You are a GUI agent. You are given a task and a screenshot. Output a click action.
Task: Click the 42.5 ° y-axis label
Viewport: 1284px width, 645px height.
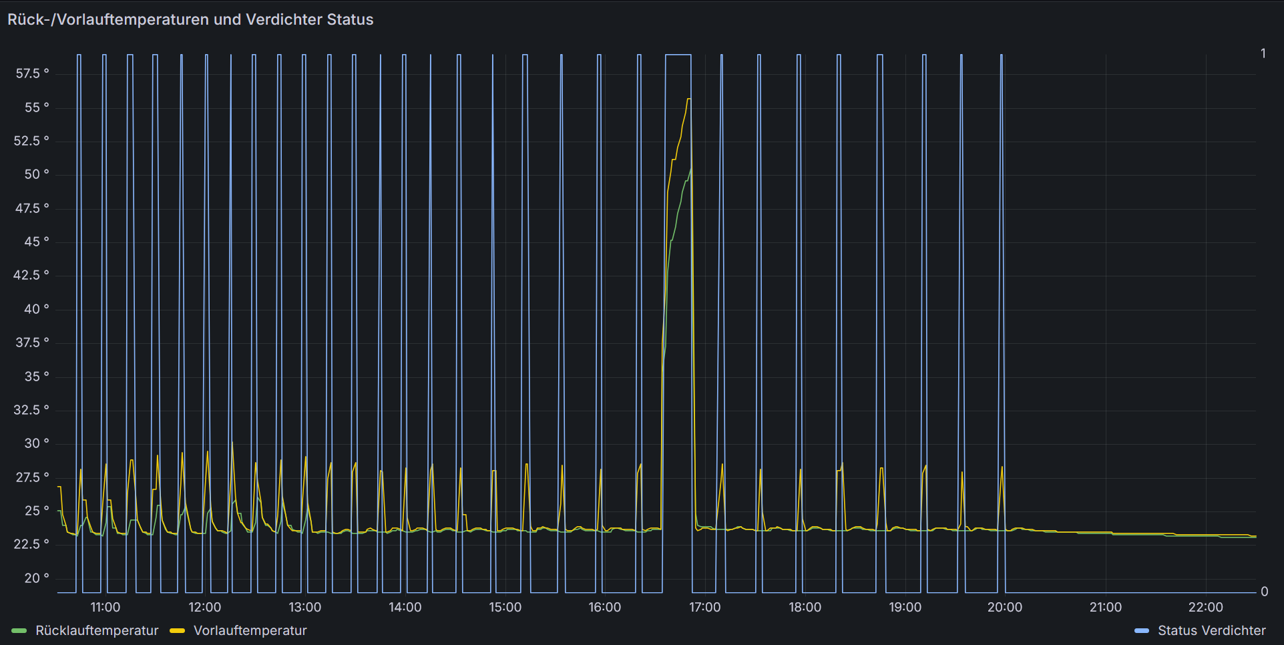31,275
